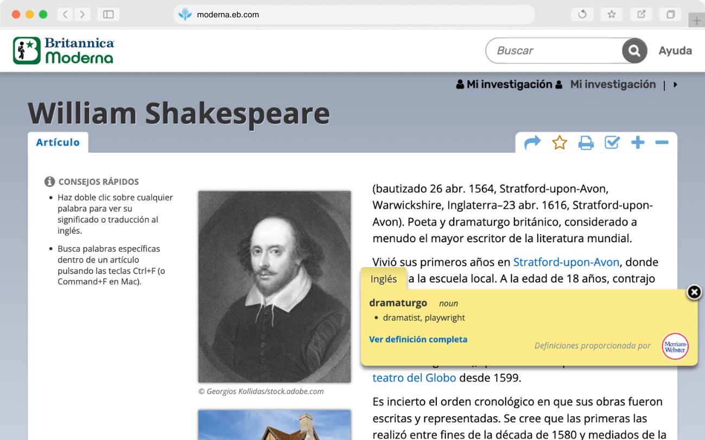
Task: Click the 'noun' label in popup
Action: [x=448, y=303]
